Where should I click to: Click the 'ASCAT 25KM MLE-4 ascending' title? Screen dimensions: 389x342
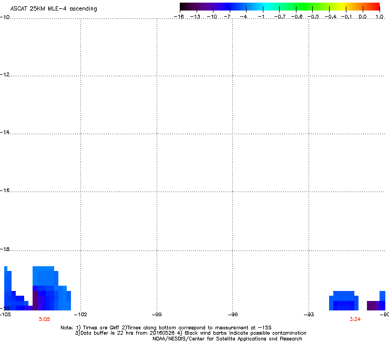[54, 8]
